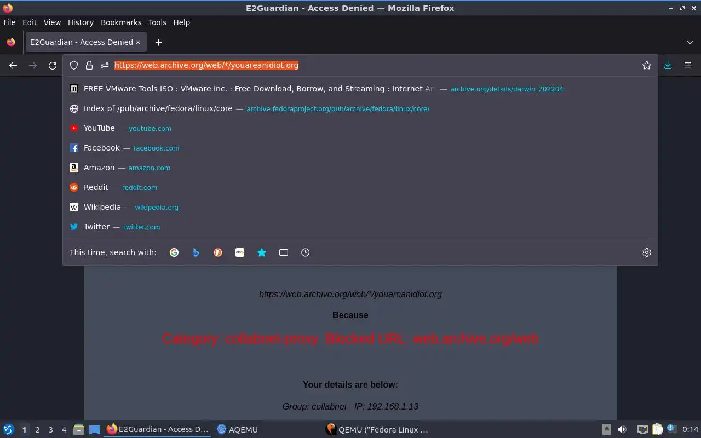Viewport: 701px width, 438px height.
Task: Open search settings gear in dropdown
Action: [647, 252]
